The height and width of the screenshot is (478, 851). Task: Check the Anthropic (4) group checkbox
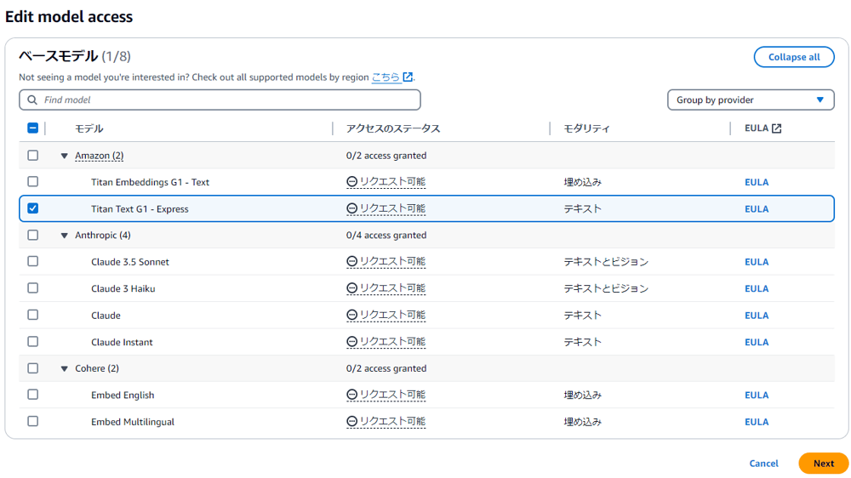[x=32, y=235]
